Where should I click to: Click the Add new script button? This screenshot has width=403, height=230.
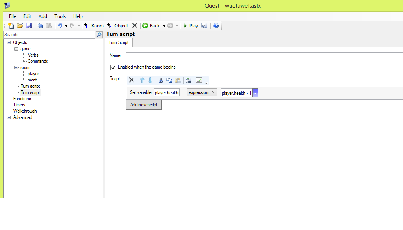pos(144,105)
